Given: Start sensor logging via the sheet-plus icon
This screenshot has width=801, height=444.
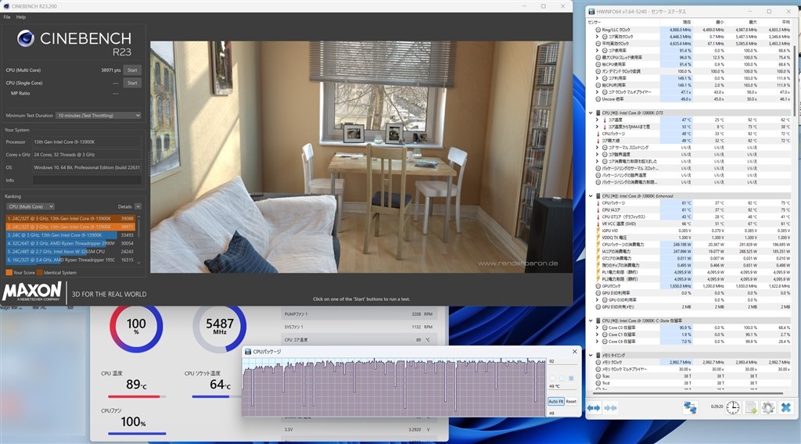Looking at the screenshot, I should pyautogui.click(x=750, y=407).
